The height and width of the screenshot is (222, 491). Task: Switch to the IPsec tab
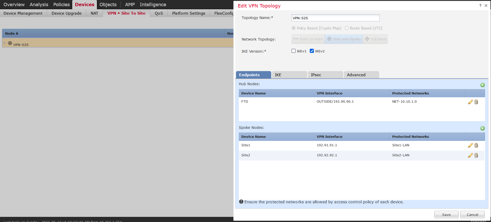[x=325, y=75]
